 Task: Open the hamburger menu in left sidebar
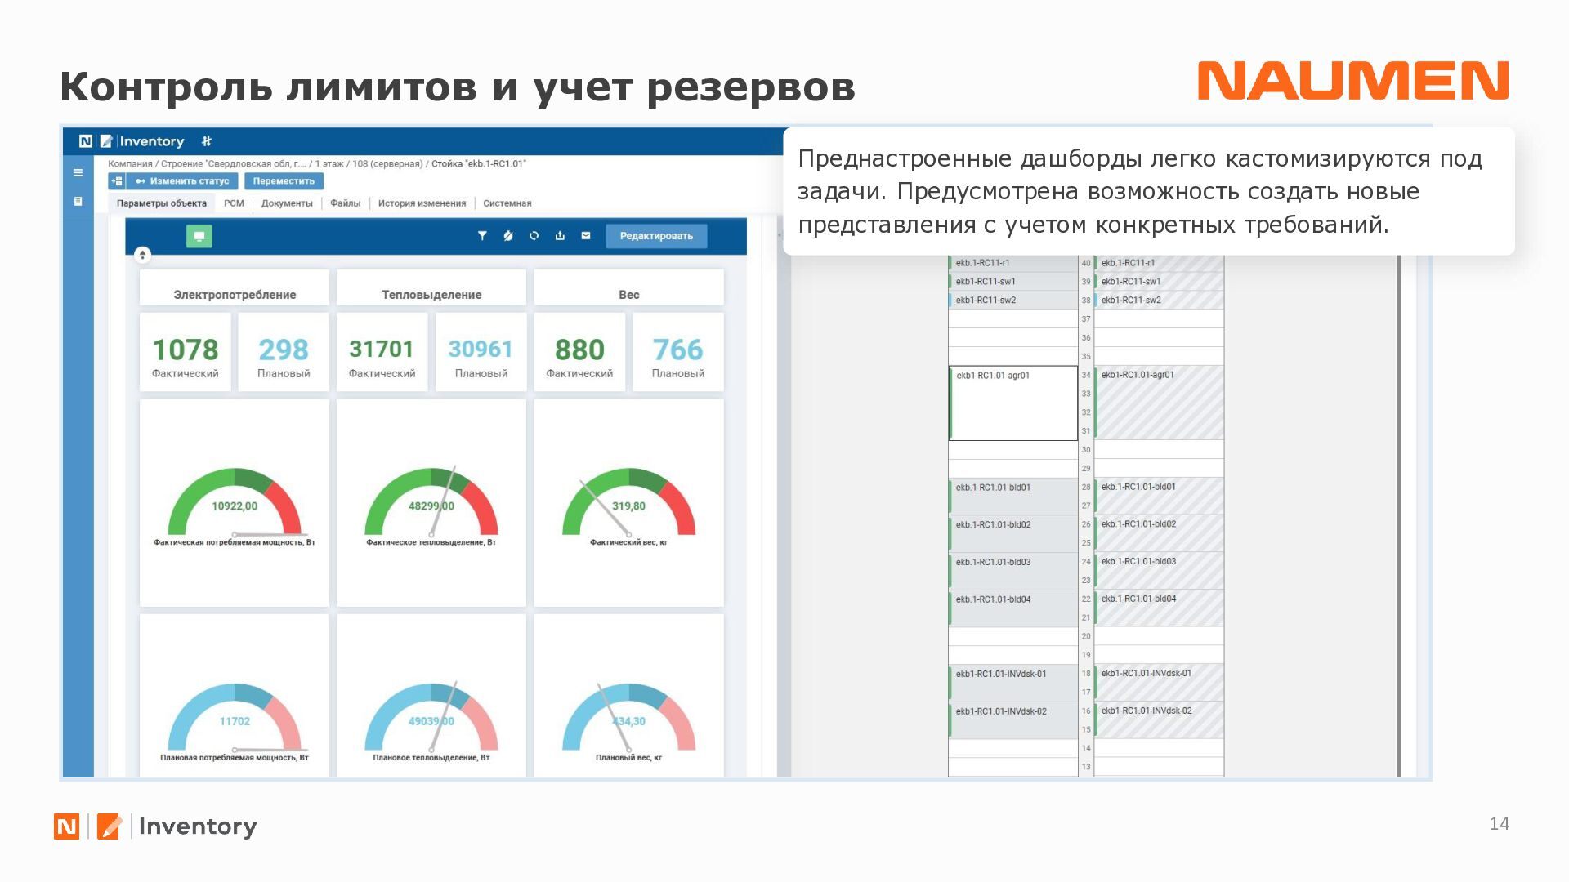pos(78,173)
